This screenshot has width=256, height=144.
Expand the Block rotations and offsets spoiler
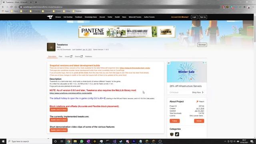tap(59, 110)
